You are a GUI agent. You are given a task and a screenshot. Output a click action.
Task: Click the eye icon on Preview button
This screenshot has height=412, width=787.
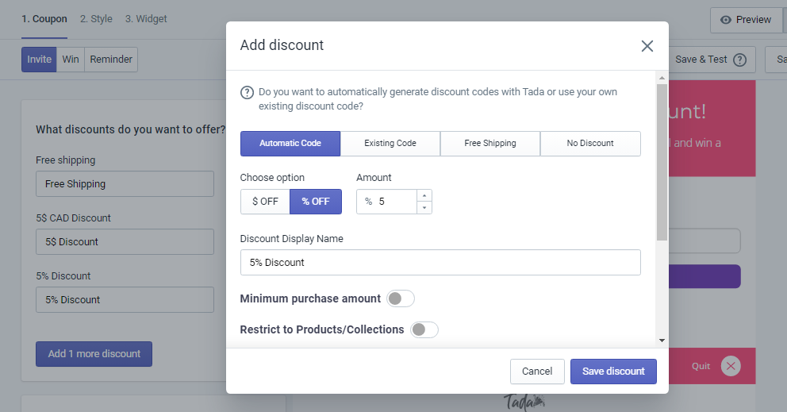pyautogui.click(x=725, y=20)
